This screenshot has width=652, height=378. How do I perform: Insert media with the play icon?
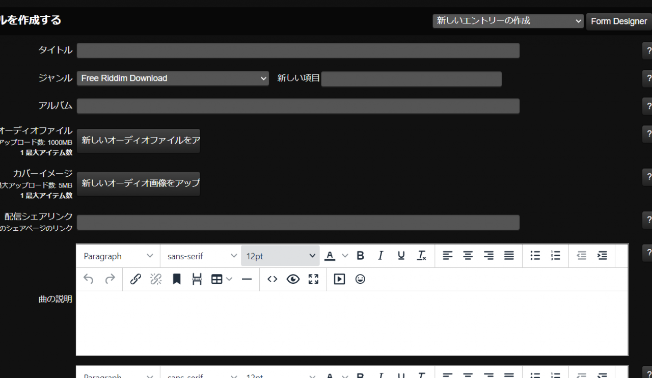click(x=339, y=279)
